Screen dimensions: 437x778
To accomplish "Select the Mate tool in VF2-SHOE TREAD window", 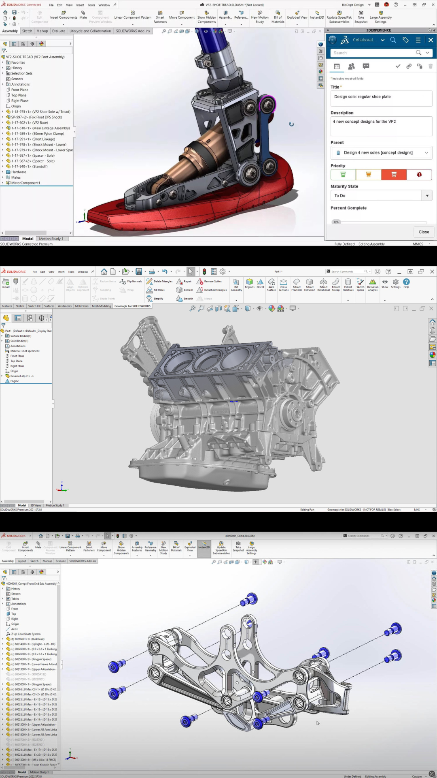I will 83,15.
